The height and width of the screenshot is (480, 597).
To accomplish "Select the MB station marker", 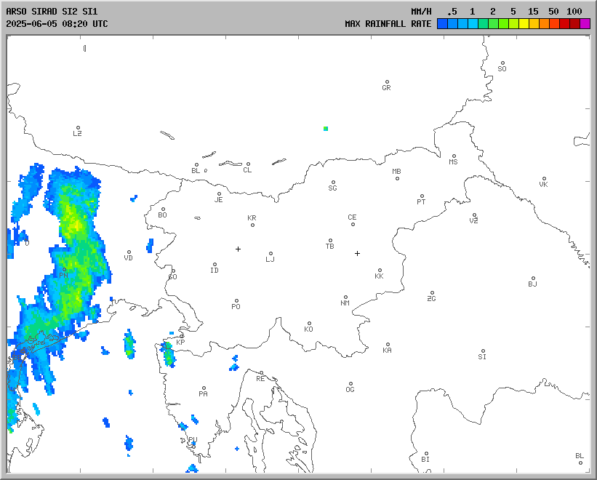I will pyautogui.click(x=397, y=178).
